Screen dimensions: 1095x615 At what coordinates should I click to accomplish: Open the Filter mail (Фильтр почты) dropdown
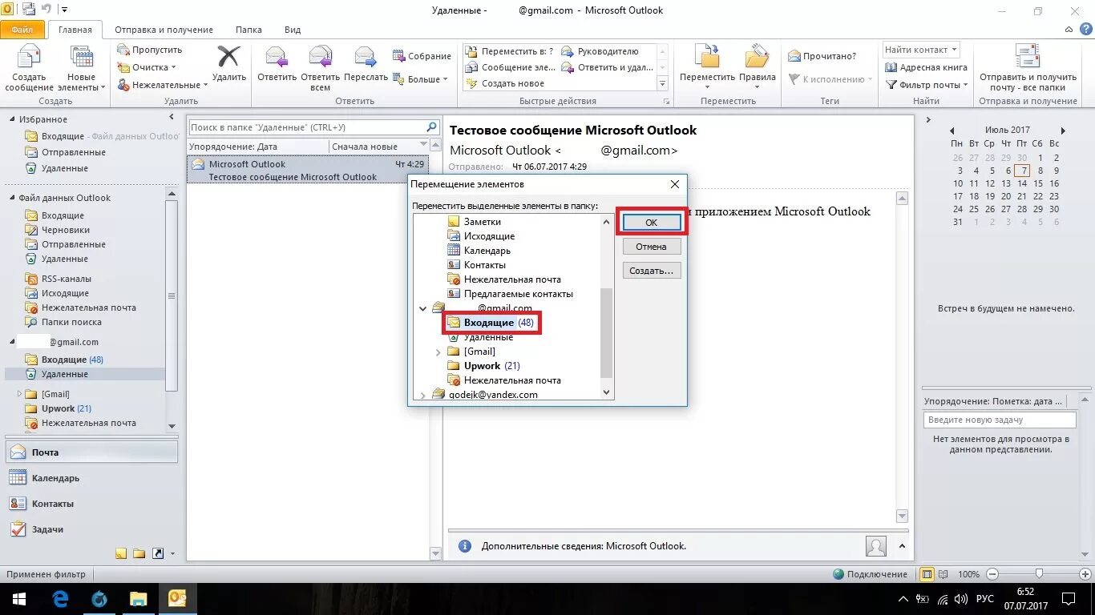927,85
